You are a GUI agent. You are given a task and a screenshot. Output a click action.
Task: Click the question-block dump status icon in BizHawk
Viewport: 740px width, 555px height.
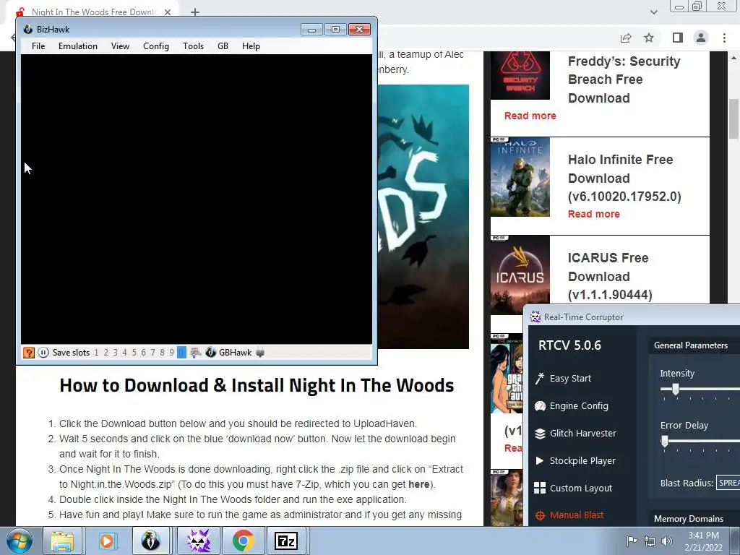click(29, 353)
